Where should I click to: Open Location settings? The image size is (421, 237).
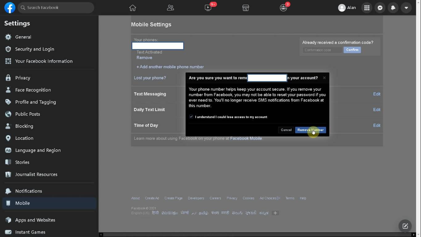(x=49, y=138)
